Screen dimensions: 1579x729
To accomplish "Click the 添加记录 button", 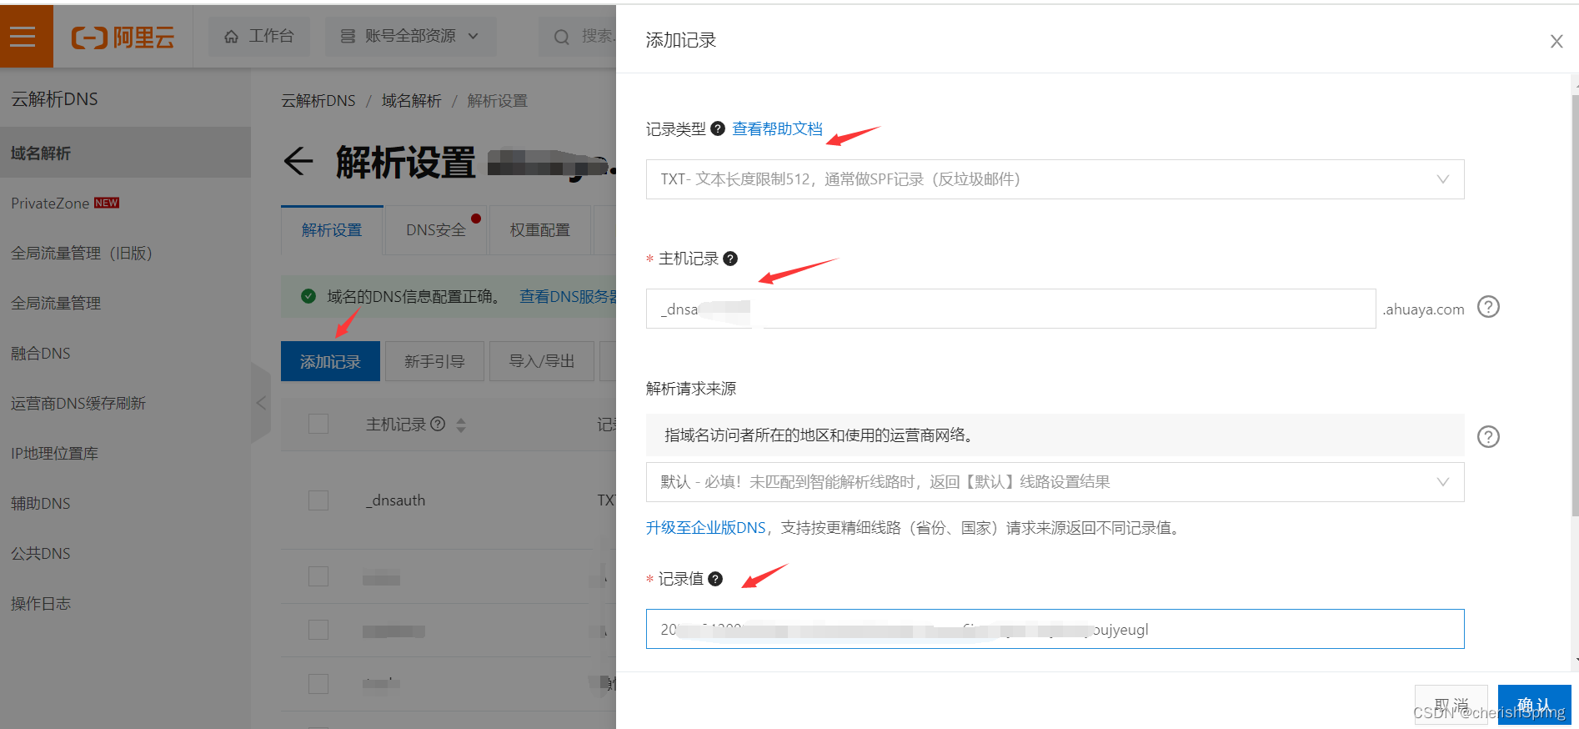I will pyautogui.click(x=330, y=361).
